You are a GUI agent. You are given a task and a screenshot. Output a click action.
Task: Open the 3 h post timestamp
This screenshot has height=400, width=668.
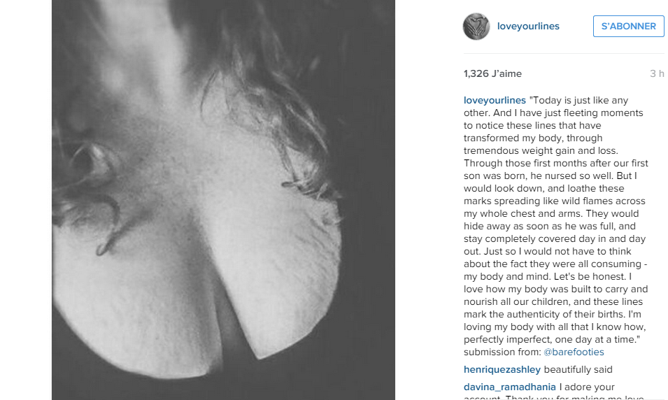click(657, 73)
